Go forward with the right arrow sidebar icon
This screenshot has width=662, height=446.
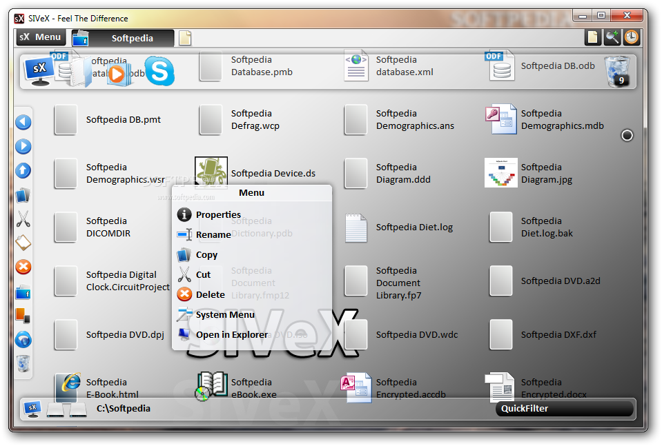pyautogui.click(x=23, y=146)
